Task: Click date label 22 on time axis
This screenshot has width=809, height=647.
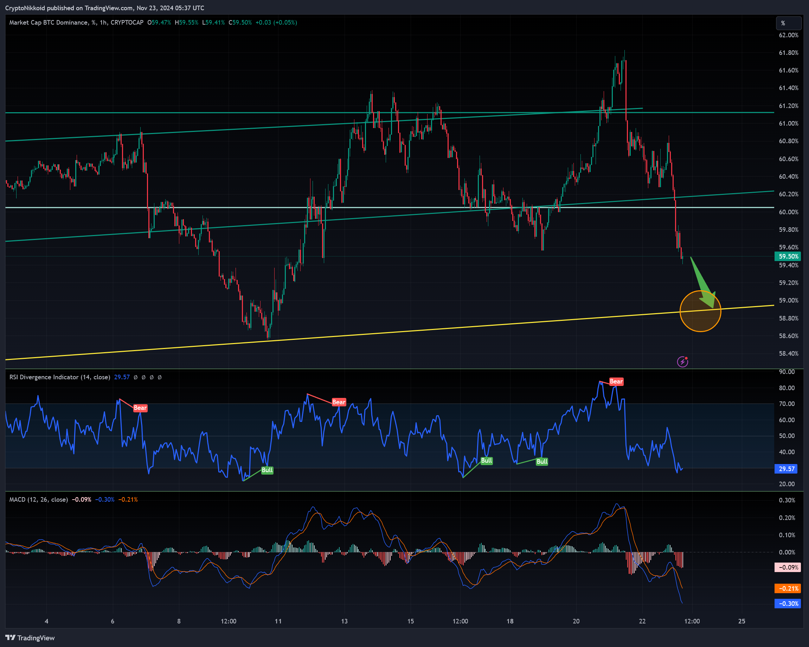Action: coord(642,621)
